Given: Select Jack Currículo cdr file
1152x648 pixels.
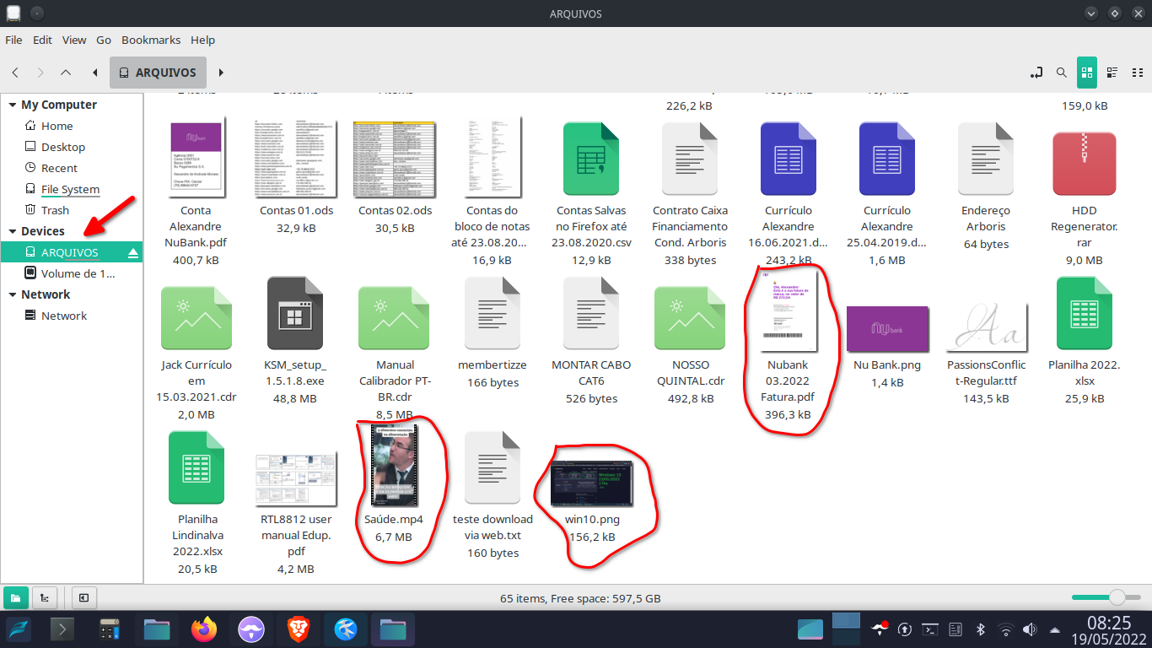Looking at the screenshot, I should [197, 349].
